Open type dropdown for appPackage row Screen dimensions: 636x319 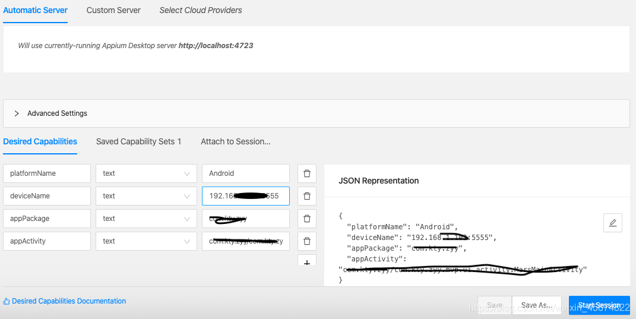[x=146, y=219]
